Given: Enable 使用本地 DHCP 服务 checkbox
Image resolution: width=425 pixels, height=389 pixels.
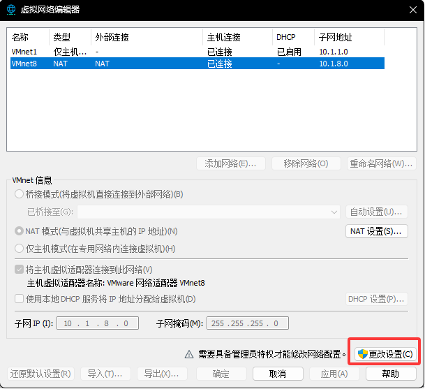Looking at the screenshot, I should pyautogui.click(x=19, y=299).
